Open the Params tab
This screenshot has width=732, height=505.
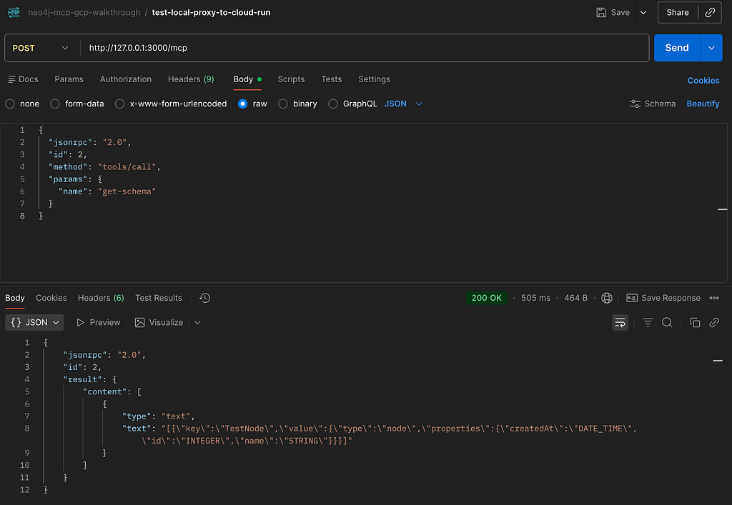coord(69,79)
